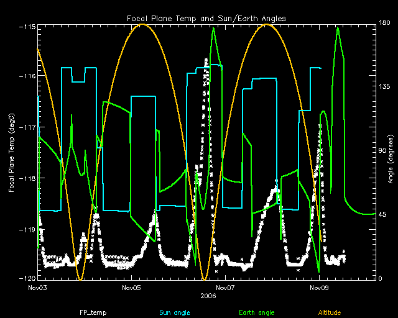Click the Focal Plane Temp (degC) axis label
398x318 pixels.
tap(12, 152)
